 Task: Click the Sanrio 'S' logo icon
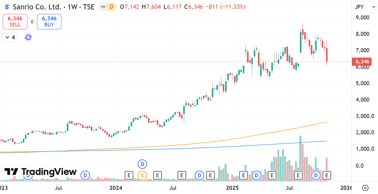click(x=7, y=7)
